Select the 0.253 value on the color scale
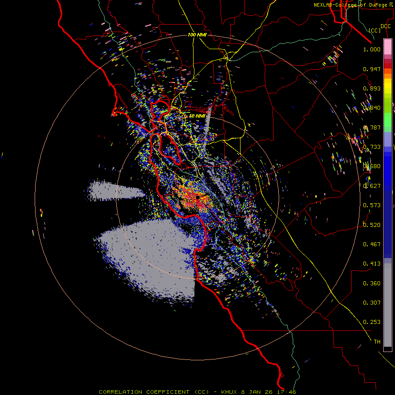This screenshot has width=395, height=395. [372, 322]
